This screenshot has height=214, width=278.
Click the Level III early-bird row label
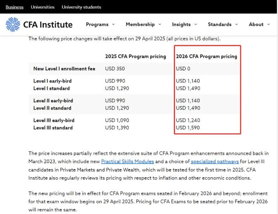(x=54, y=120)
